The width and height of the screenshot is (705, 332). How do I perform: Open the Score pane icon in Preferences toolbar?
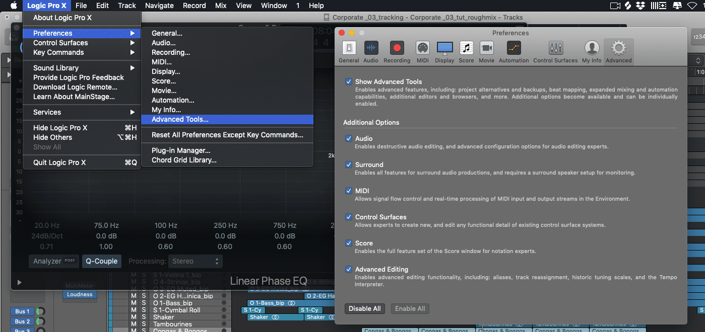tap(466, 48)
